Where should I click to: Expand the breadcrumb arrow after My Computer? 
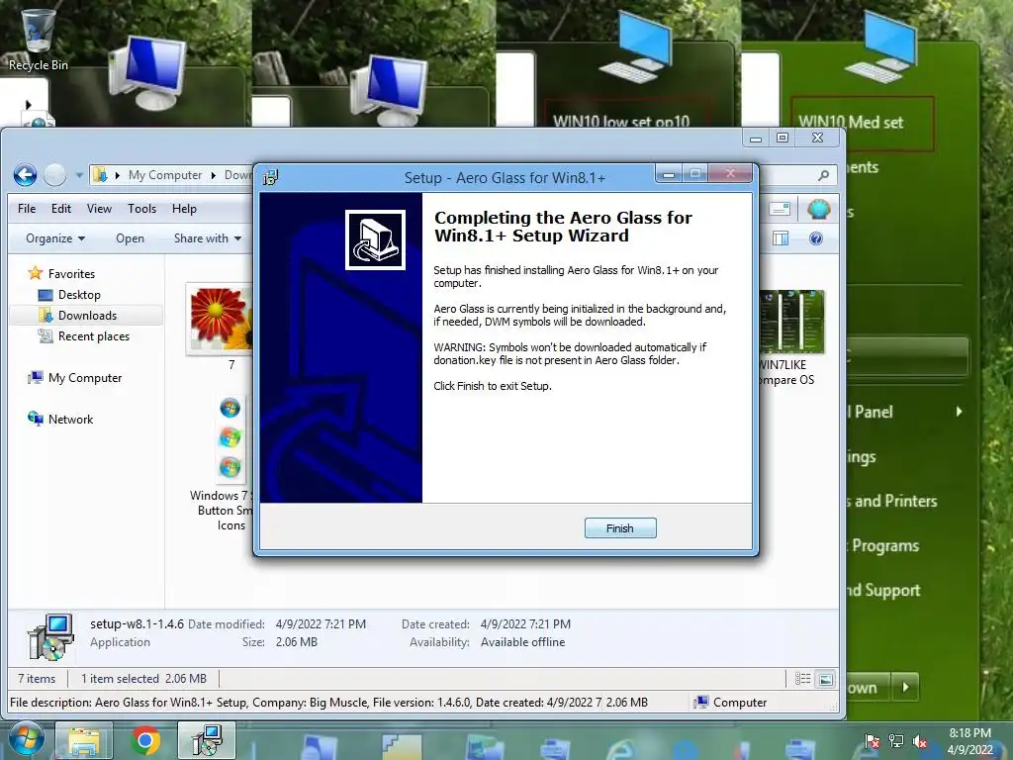[x=214, y=175]
